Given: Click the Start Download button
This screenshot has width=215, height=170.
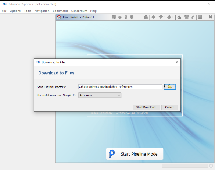Looking at the screenshot, I should pyautogui.click(x=146, y=107).
